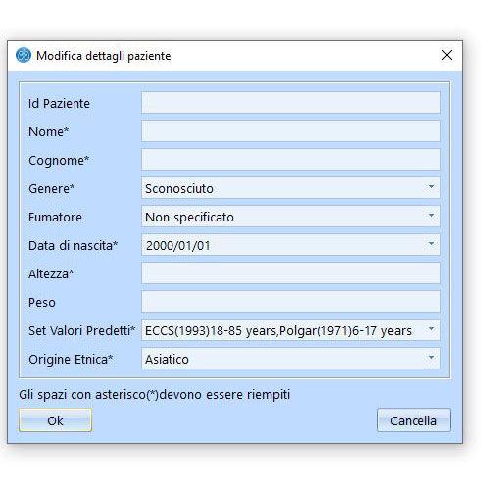This screenshot has height=492, width=492.
Task: Open the Fumatore dropdown showing Non specificato
Action: (x=291, y=217)
